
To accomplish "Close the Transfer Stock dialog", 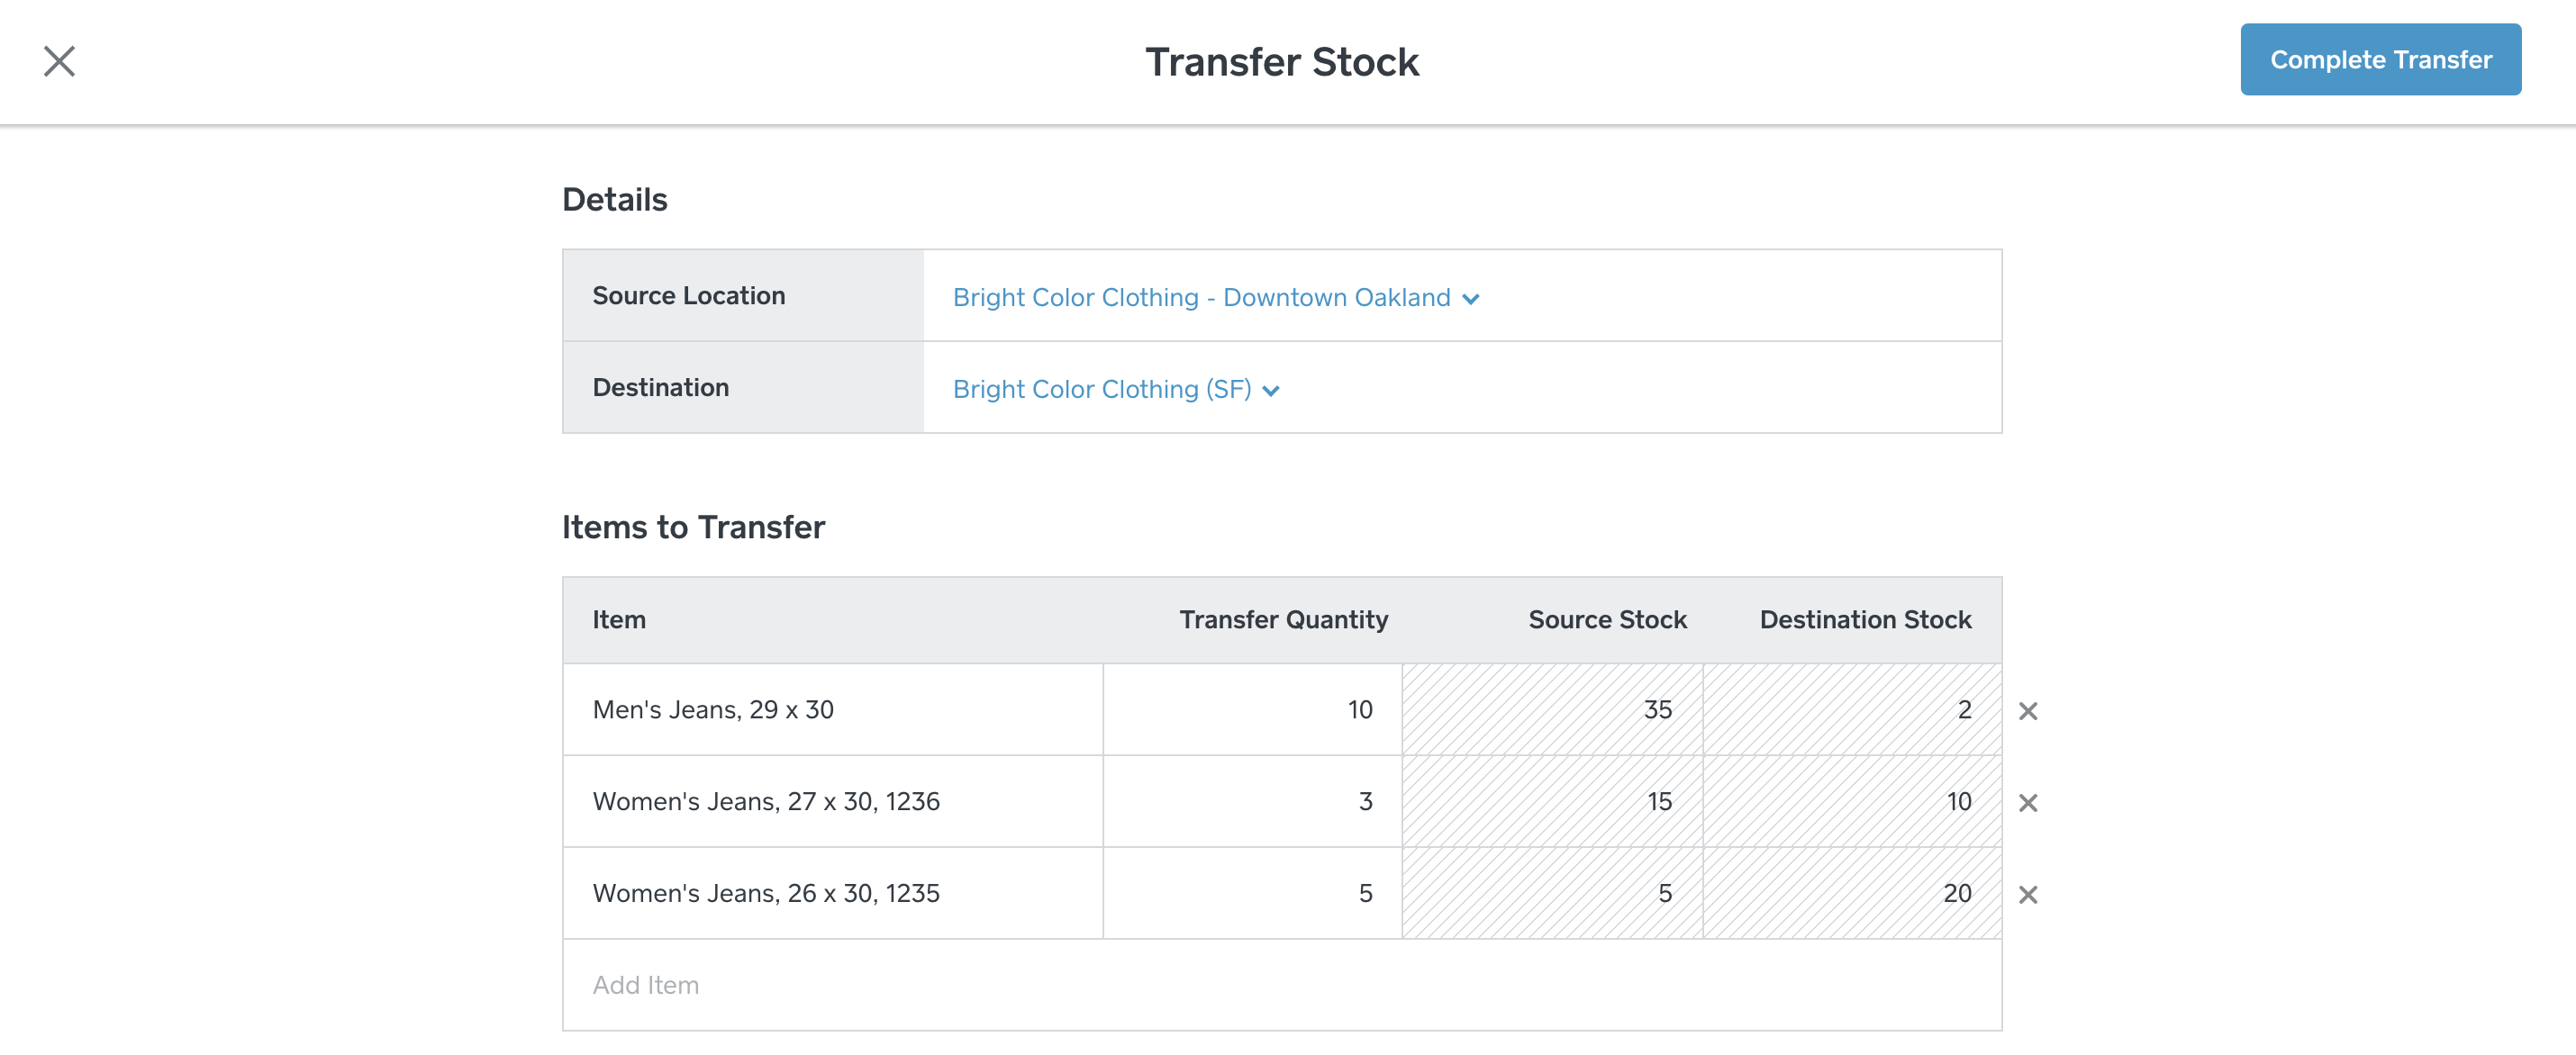I will point(59,61).
